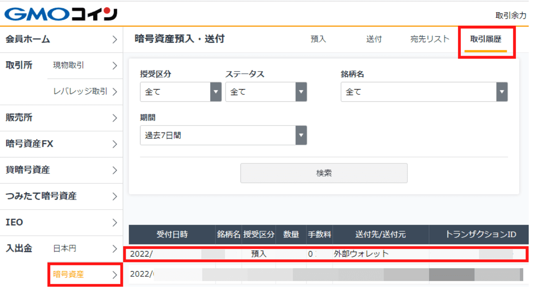Click chevron next to IEO
Screen dimensions: 539x294
coord(115,222)
